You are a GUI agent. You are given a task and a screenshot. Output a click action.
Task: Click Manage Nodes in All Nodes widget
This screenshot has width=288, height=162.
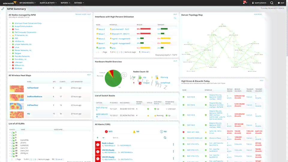tap(81, 14)
